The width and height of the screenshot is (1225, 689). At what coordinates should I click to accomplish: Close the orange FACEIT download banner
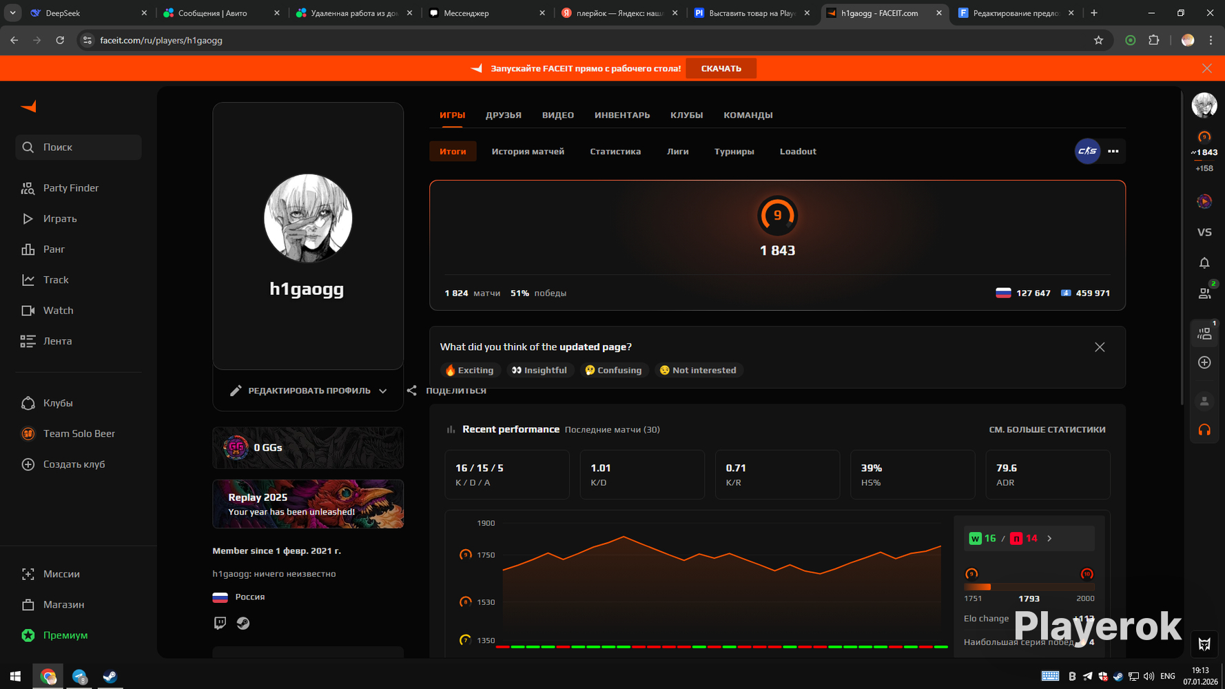[x=1207, y=68]
